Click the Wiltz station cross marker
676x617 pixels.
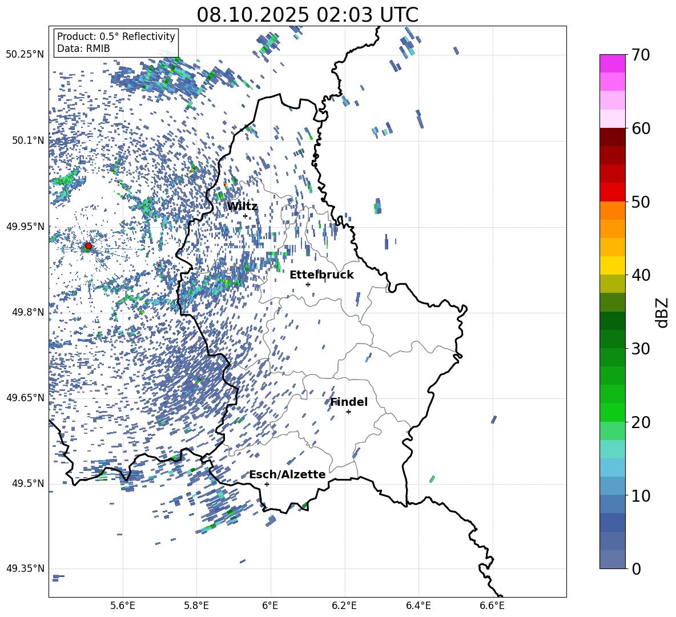pyautogui.click(x=245, y=216)
